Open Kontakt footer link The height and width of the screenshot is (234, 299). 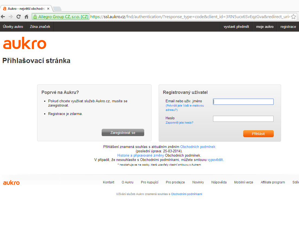coord(108,182)
